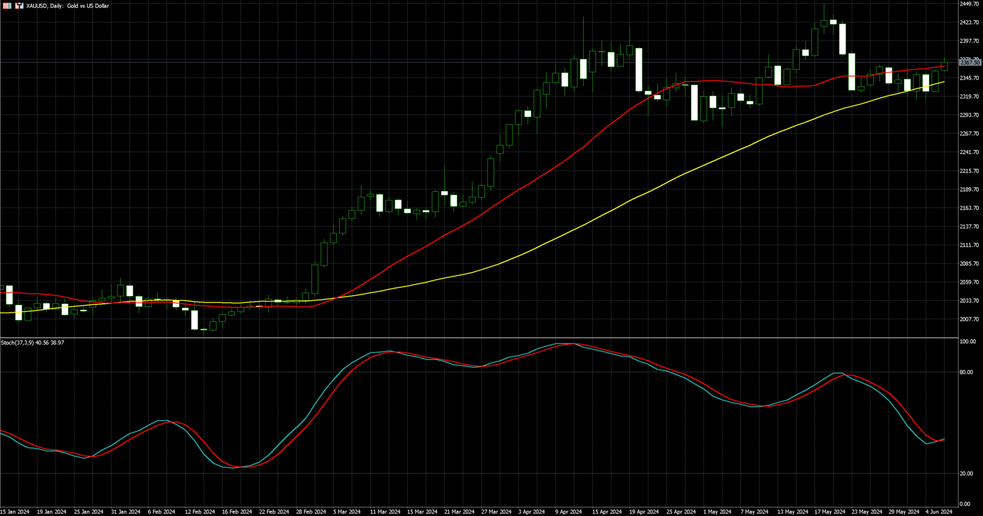The width and height of the screenshot is (983, 516).
Task: Select the 4 Jun 2024 date label
Action: point(938,512)
